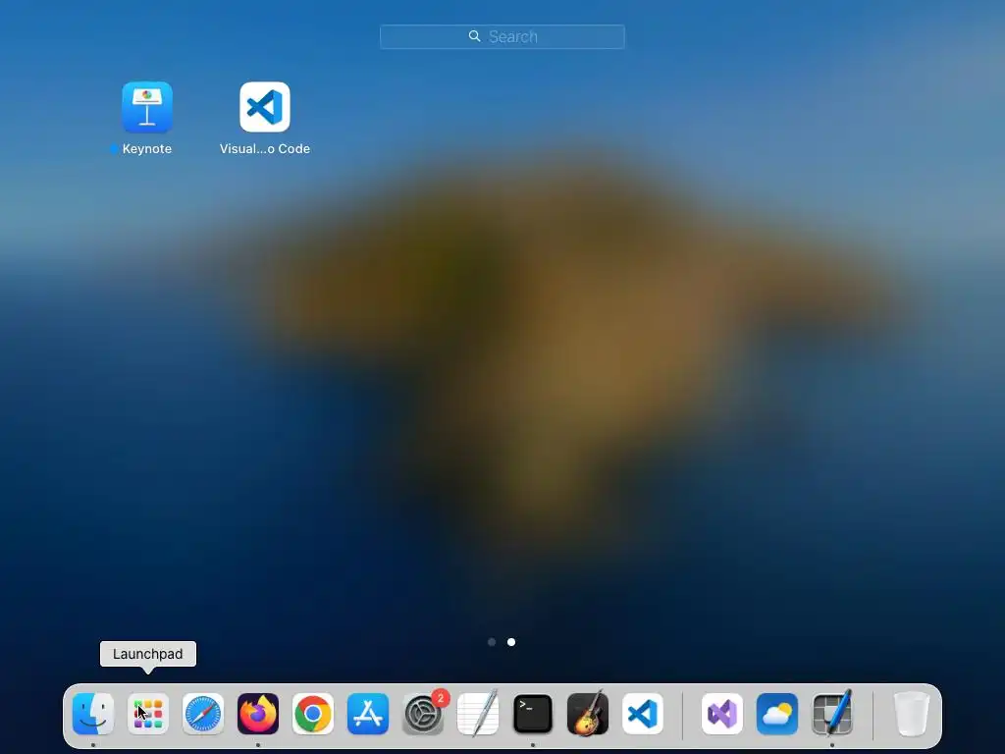This screenshot has height=754, width=1005.
Task: Open GarageBand from the Dock
Action: (x=588, y=714)
